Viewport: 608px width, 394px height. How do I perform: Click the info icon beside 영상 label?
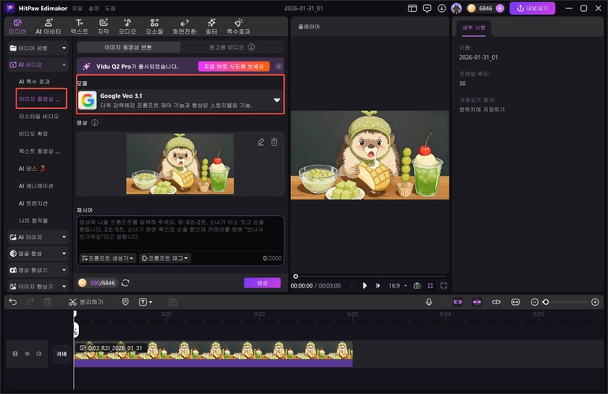pyautogui.click(x=95, y=123)
